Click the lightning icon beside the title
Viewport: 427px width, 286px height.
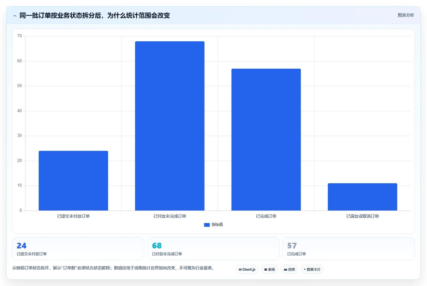point(15,16)
